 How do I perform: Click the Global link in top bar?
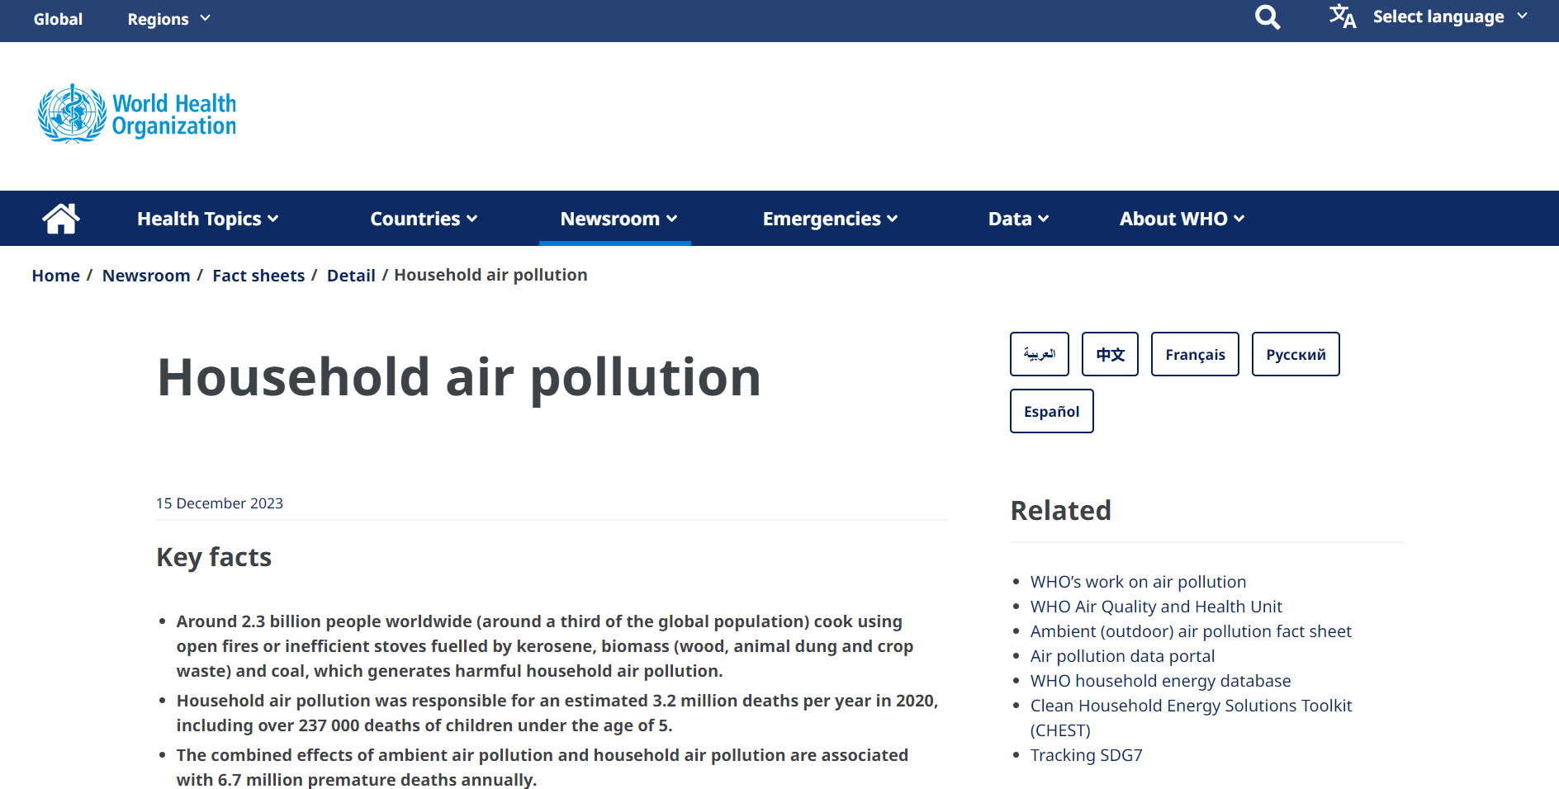tap(58, 19)
